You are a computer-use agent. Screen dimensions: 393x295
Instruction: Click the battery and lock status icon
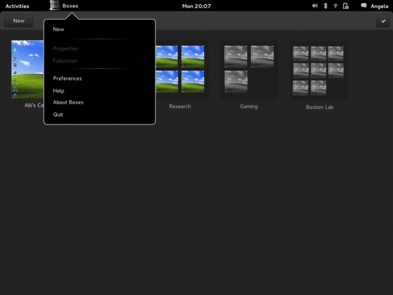(346, 6)
